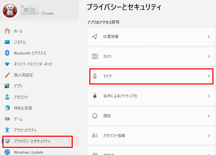Screen dimensions: 216x155
Task: Select アプリ in the sidebar
Action: pos(40,86)
